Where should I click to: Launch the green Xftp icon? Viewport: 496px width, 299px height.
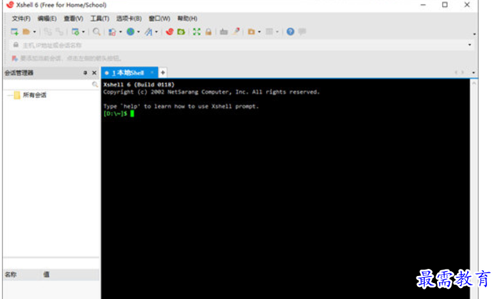tap(181, 31)
